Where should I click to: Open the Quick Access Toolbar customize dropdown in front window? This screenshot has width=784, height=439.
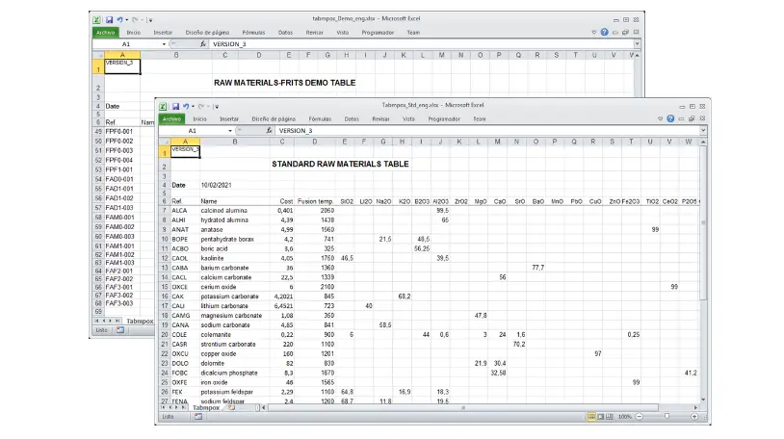pyautogui.click(x=216, y=105)
